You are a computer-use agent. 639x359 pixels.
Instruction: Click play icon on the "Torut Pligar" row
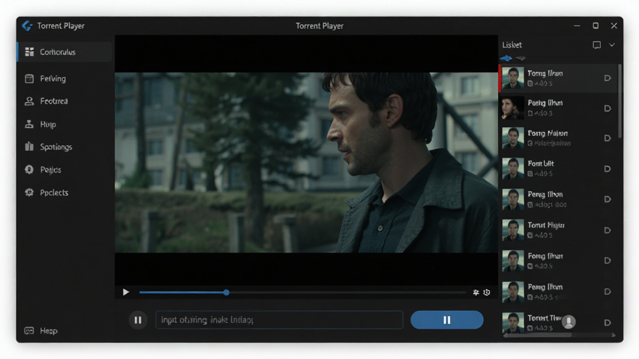point(607,231)
